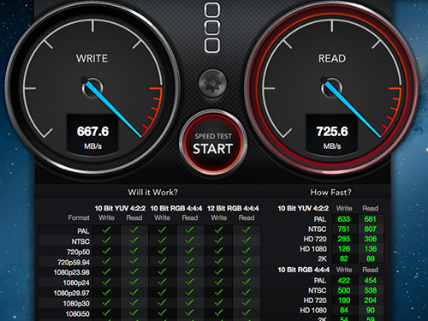
Task: Open settings via the gear icon
Action: coord(213,83)
